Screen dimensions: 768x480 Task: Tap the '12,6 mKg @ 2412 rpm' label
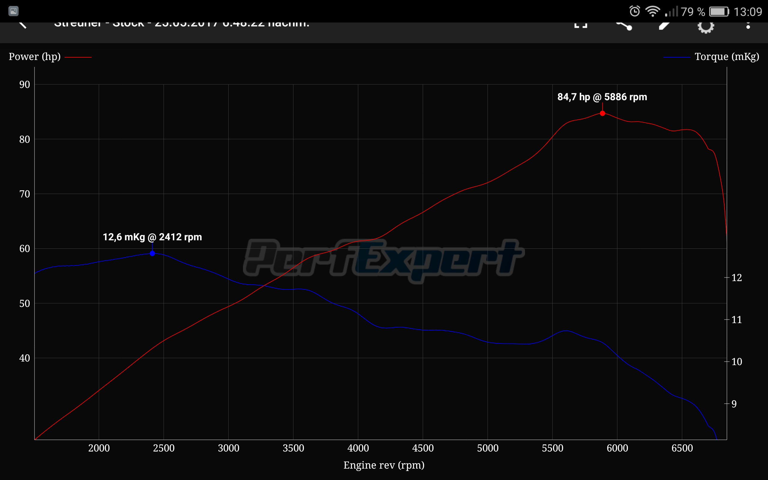(152, 237)
